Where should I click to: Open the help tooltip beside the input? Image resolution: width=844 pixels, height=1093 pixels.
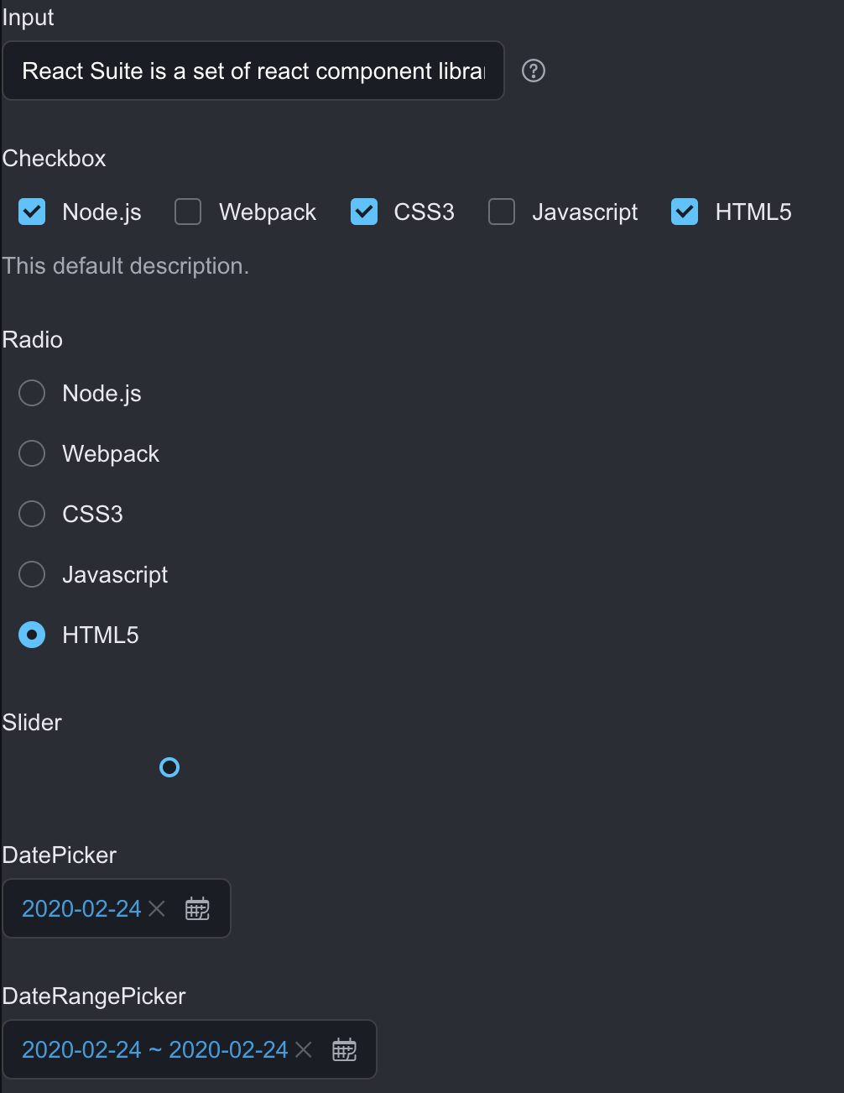(533, 71)
